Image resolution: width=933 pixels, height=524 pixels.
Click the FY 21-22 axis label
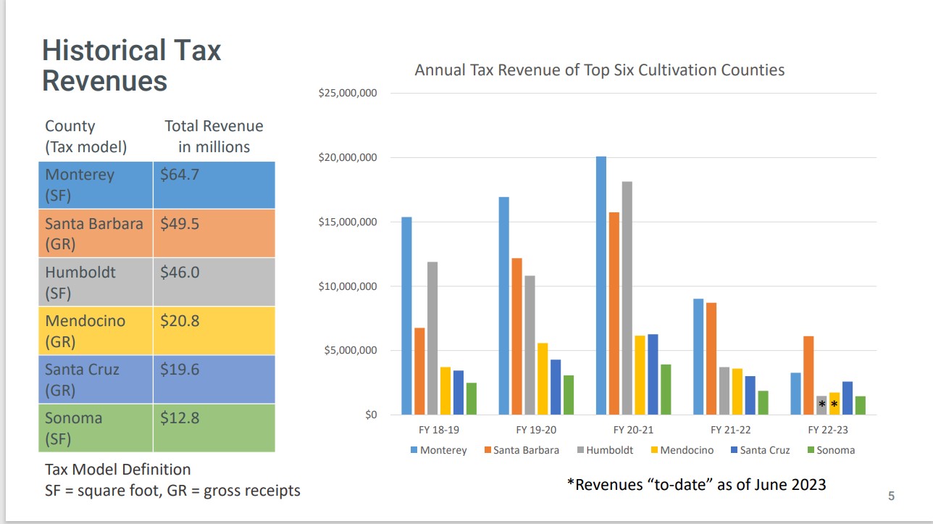point(730,430)
